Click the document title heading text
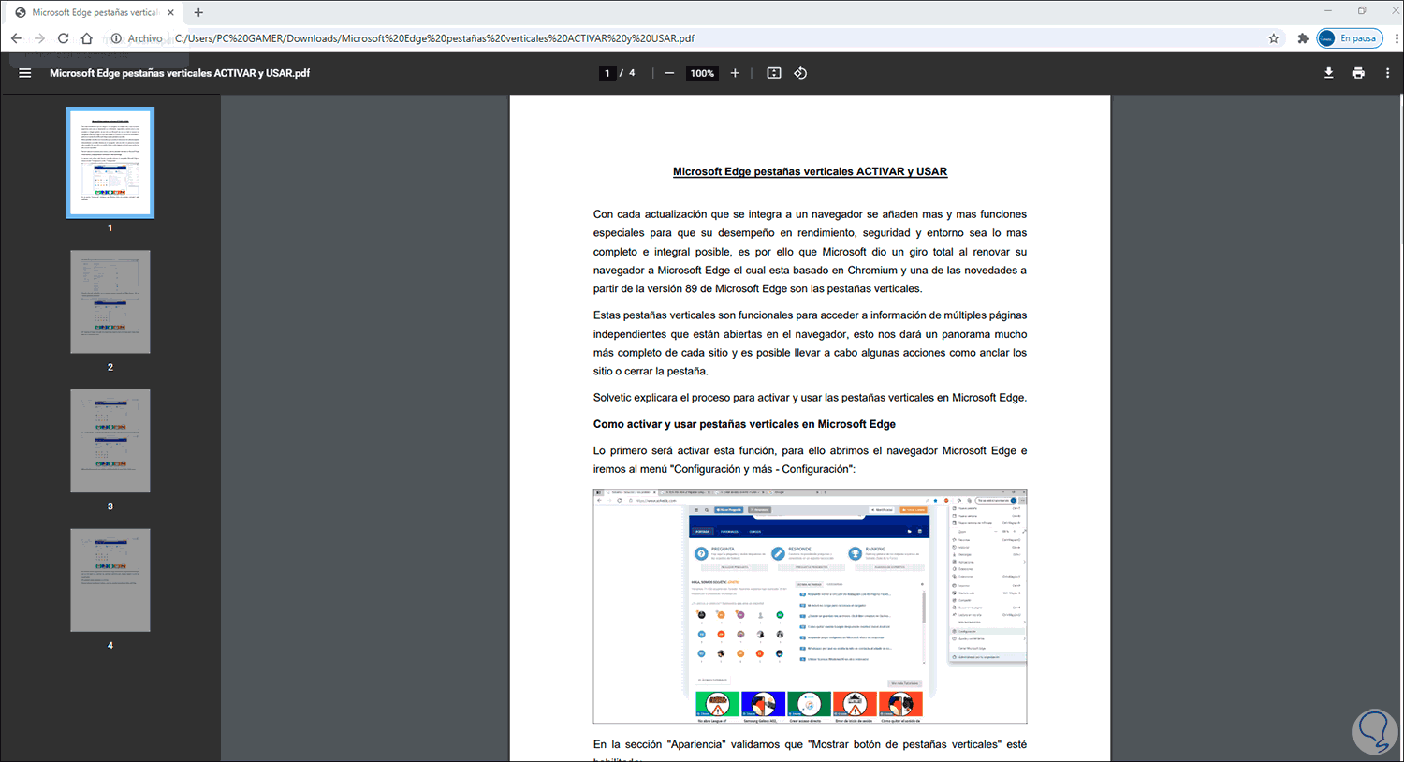Viewport: 1404px width, 762px height. coord(810,171)
